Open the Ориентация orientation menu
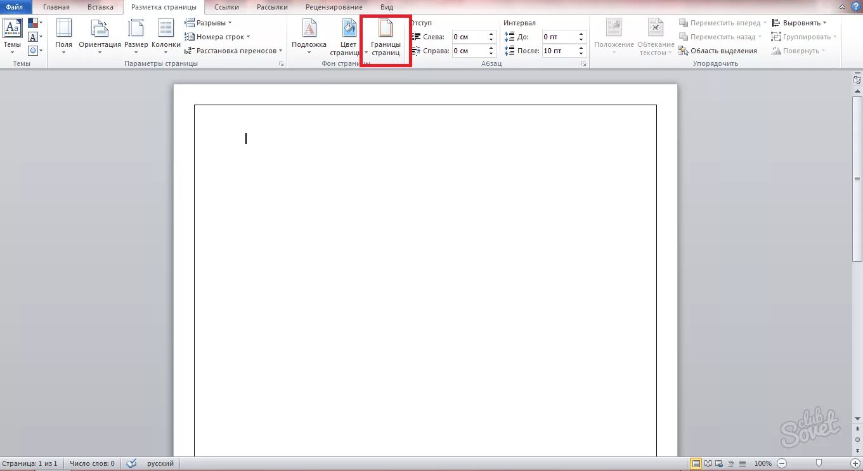This screenshot has height=471, width=863. point(100,36)
